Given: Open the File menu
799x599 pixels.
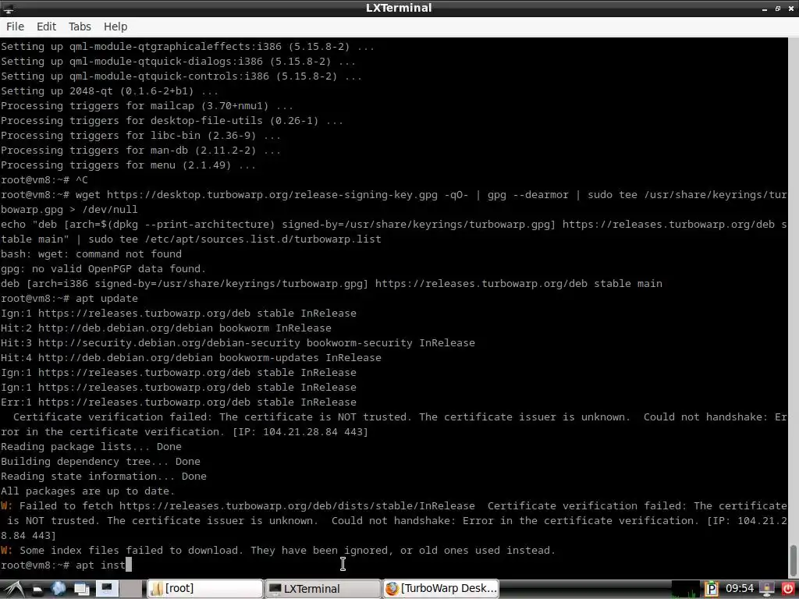Looking at the screenshot, I should pyautogui.click(x=16, y=27).
